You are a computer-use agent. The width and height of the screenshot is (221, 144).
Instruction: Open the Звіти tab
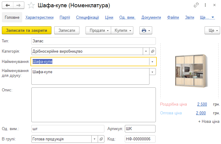[x=190, y=17]
